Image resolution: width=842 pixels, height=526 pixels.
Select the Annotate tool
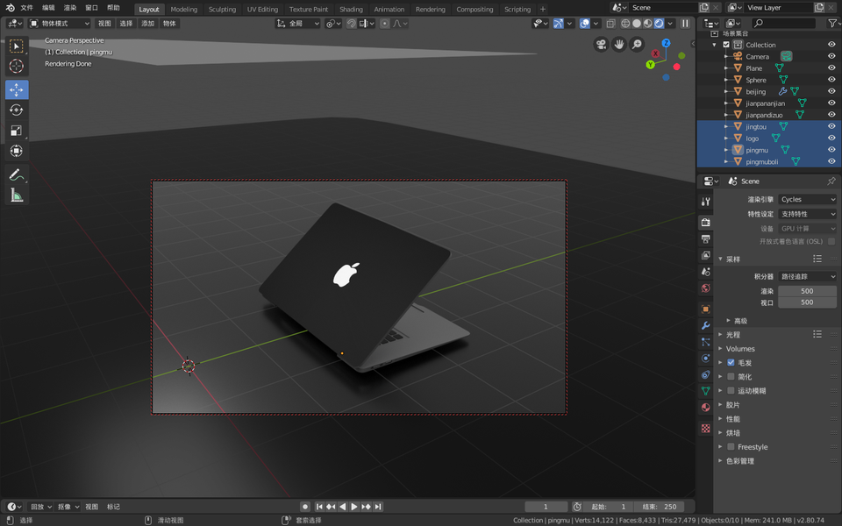17,175
